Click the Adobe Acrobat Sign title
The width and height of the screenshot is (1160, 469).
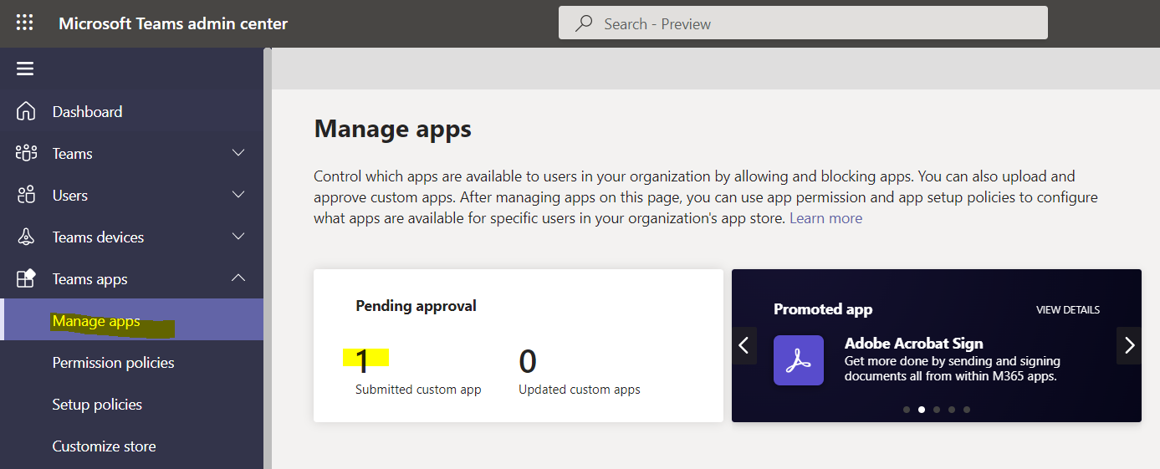[x=913, y=343]
